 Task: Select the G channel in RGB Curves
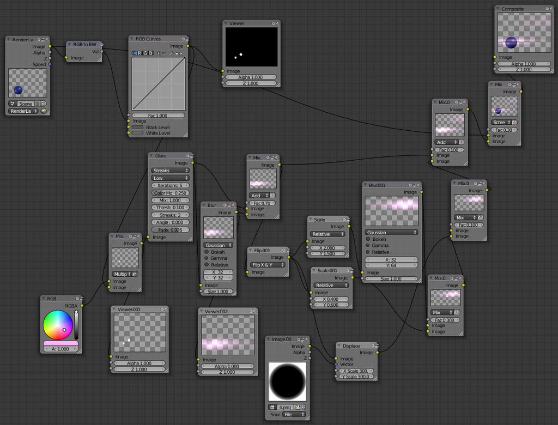pyautogui.click(x=145, y=53)
